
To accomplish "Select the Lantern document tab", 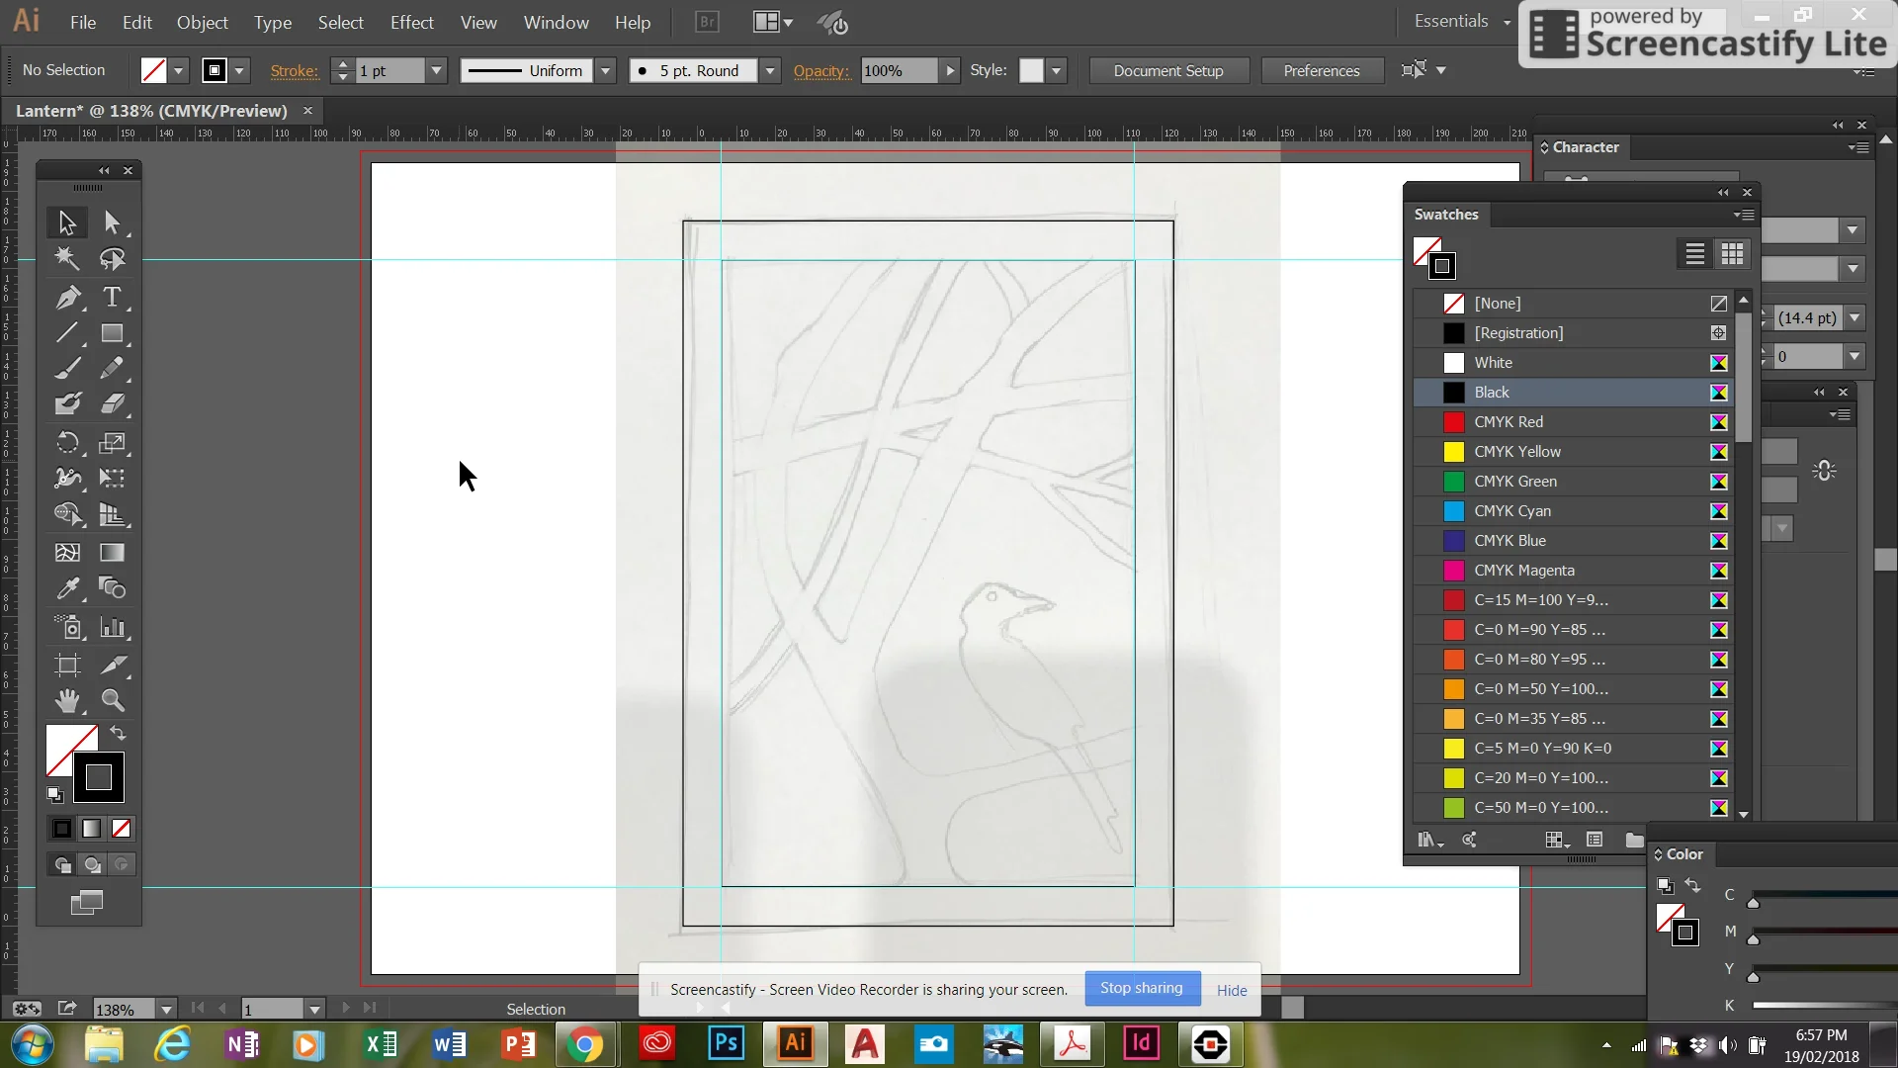I will pyautogui.click(x=148, y=110).
